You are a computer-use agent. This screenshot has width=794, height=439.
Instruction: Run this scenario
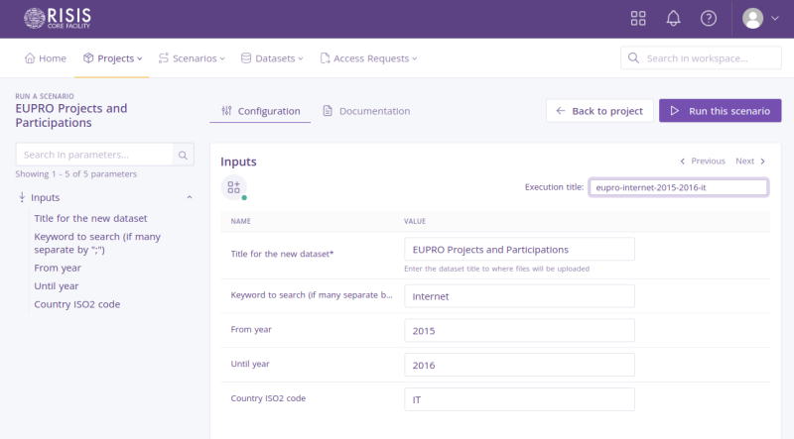[720, 111]
